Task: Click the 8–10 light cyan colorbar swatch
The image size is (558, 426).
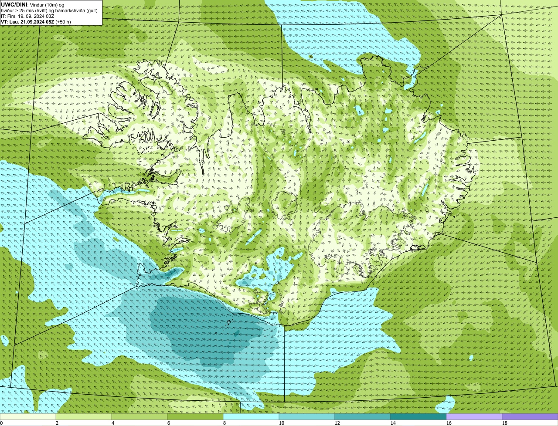Action: coord(251,417)
